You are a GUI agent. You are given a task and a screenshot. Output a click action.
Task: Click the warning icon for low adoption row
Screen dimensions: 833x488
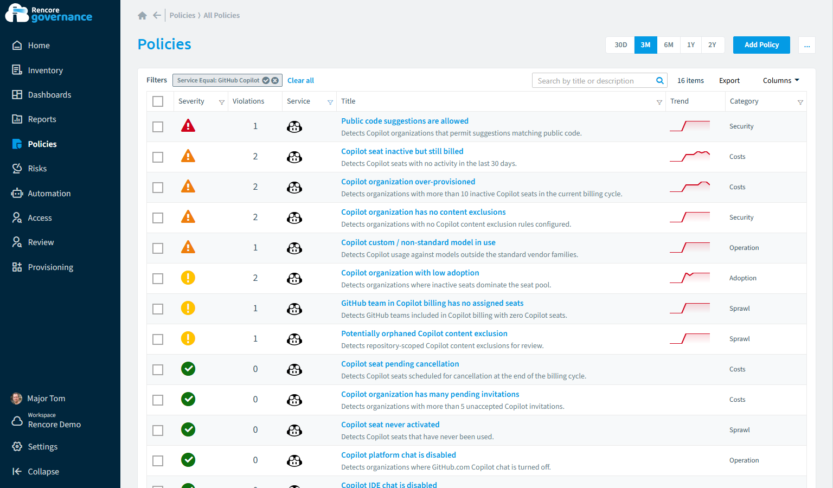(x=188, y=278)
